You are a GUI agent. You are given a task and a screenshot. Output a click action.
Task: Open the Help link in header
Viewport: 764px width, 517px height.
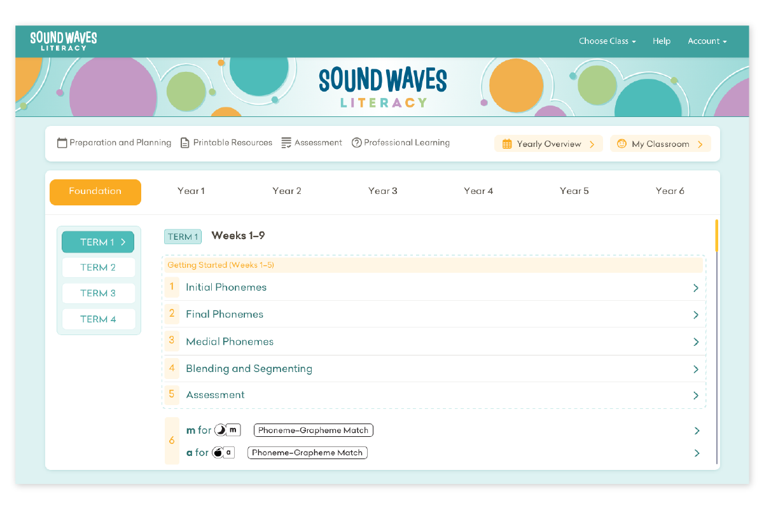(661, 41)
